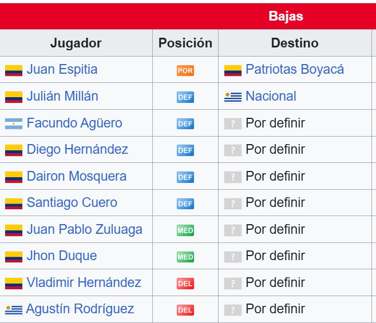Click the POR goalkeeper position icon
Image resolution: width=376 pixels, height=323 pixels.
pyautogui.click(x=185, y=71)
